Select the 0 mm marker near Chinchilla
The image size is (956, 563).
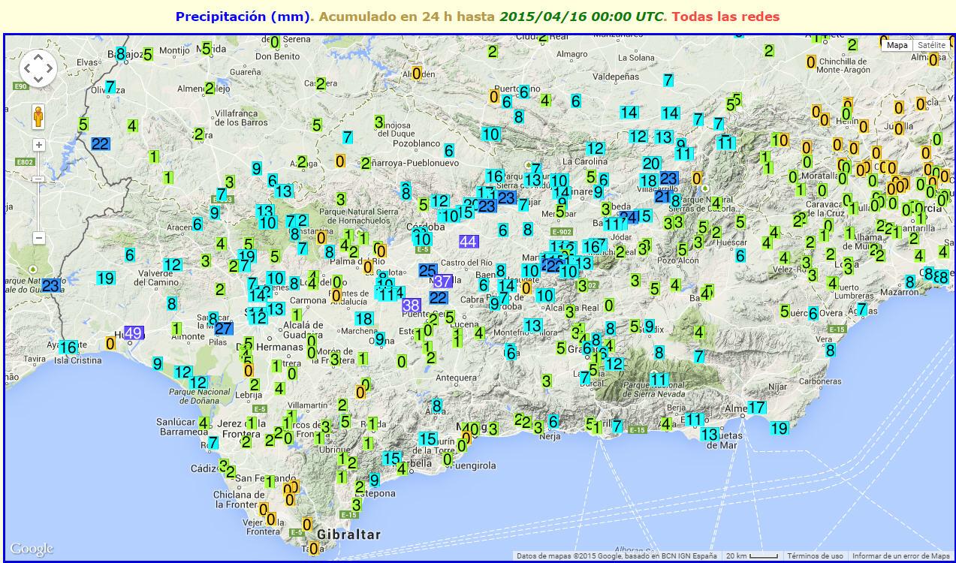coord(810,62)
